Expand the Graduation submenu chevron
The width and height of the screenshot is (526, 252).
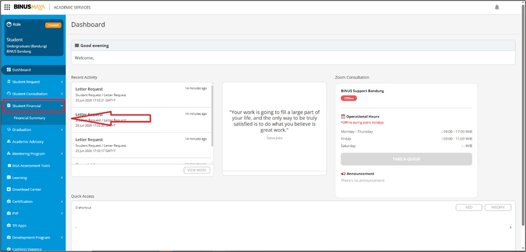coord(62,130)
